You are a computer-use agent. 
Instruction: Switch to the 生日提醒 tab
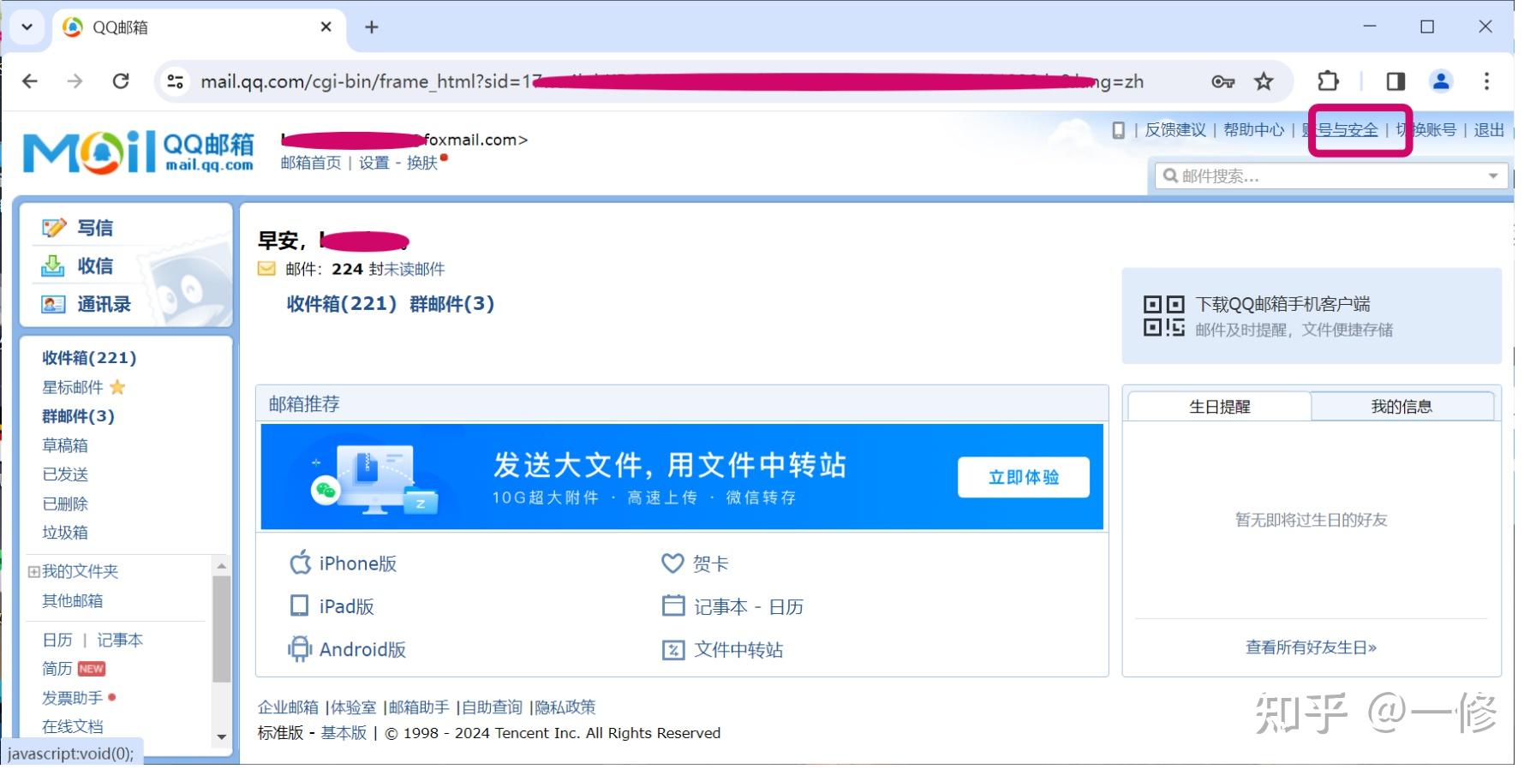[x=1218, y=406]
